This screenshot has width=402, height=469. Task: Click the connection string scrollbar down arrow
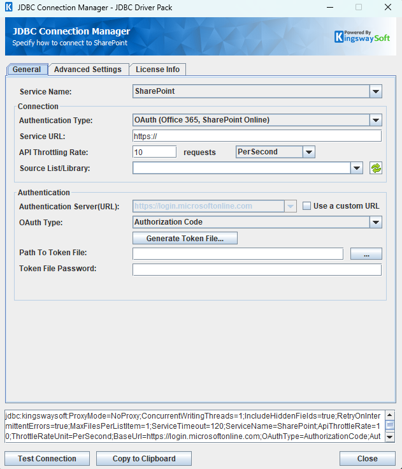390,437
